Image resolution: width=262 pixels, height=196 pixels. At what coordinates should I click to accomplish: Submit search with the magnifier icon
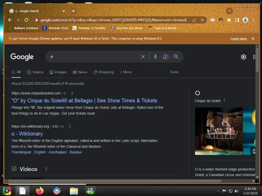pyautogui.click(x=176, y=57)
